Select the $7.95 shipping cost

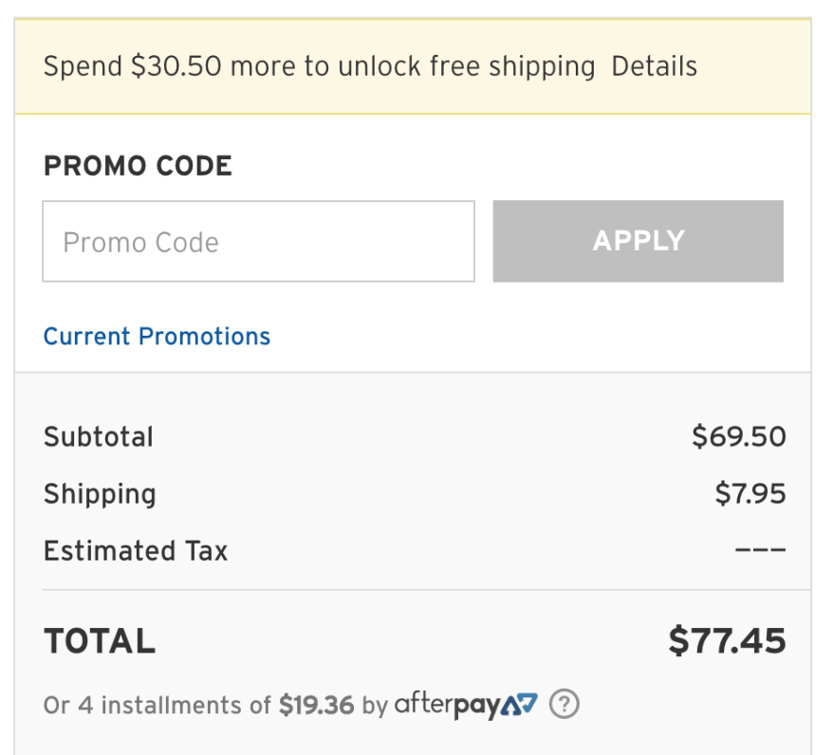(x=750, y=494)
